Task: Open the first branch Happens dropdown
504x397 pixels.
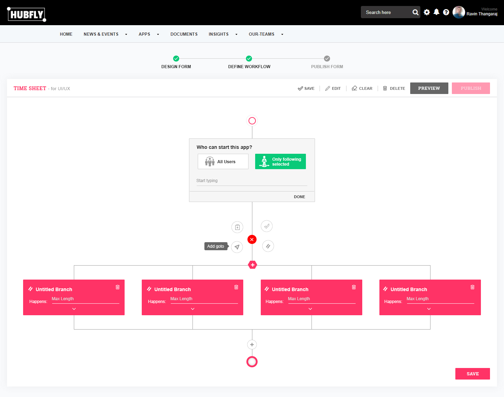Action: tap(85, 299)
